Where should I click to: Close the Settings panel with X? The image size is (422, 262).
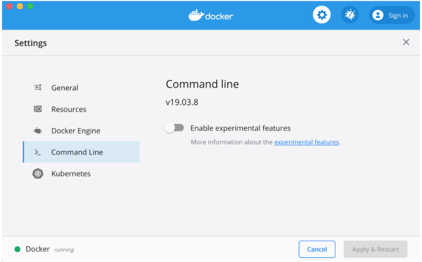pyautogui.click(x=406, y=42)
